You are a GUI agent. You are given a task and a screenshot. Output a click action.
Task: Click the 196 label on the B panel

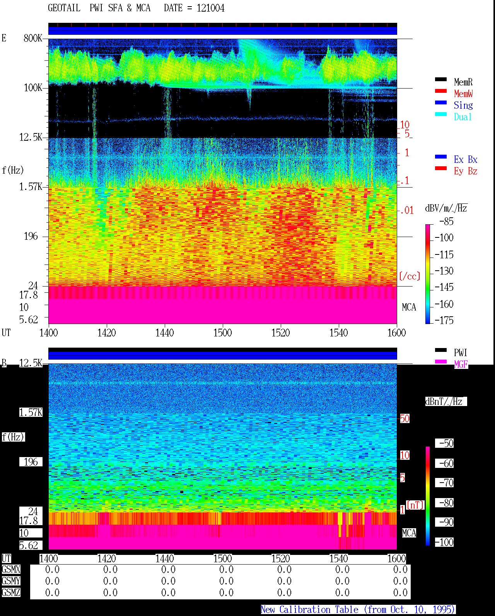coord(31,462)
